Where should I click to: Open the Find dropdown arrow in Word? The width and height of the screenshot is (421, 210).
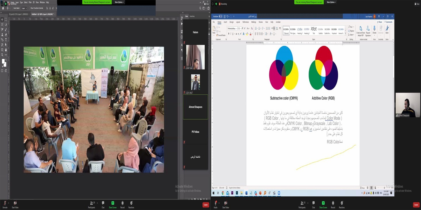[353, 27]
